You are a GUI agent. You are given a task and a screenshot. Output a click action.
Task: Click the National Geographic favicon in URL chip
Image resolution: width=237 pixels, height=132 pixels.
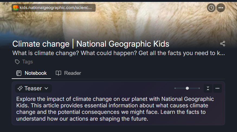coord(16,8)
